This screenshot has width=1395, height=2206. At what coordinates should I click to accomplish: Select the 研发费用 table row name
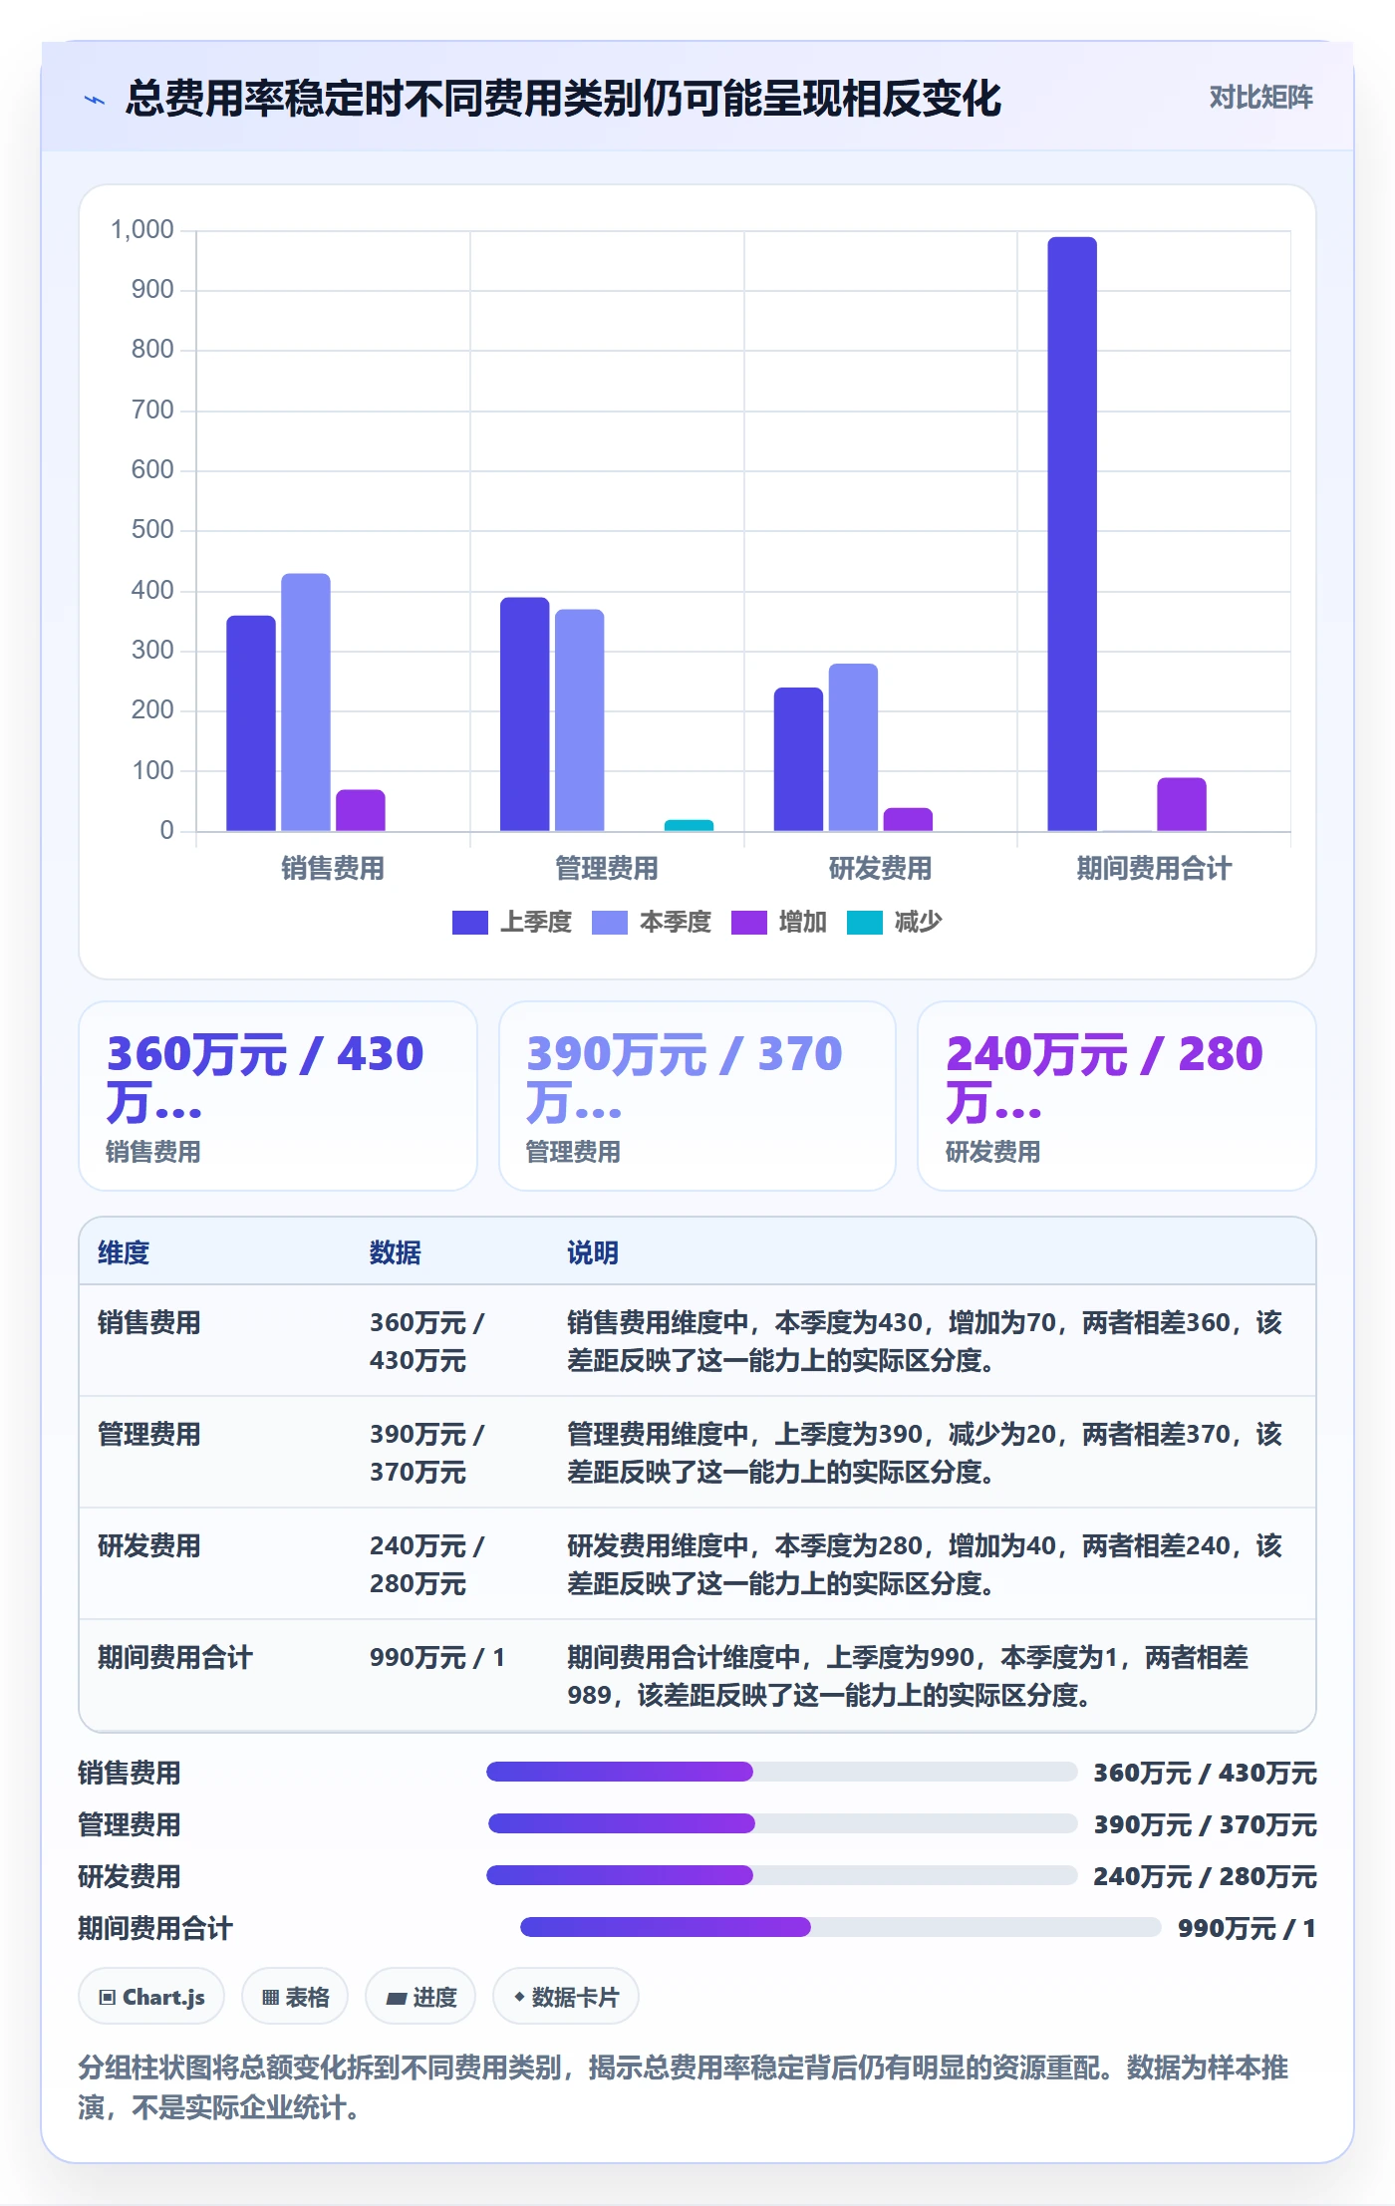coord(149,1546)
